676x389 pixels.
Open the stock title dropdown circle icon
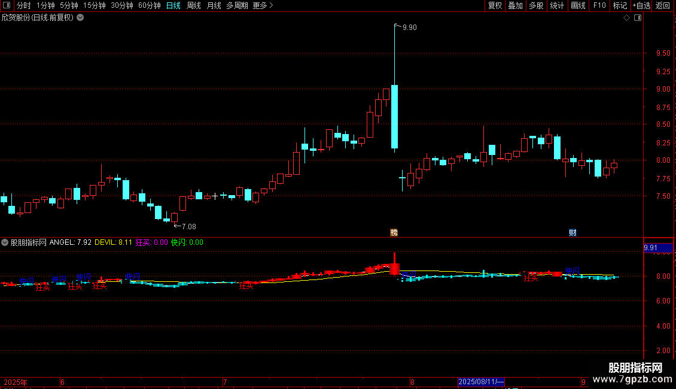click(x=80, y=18)
